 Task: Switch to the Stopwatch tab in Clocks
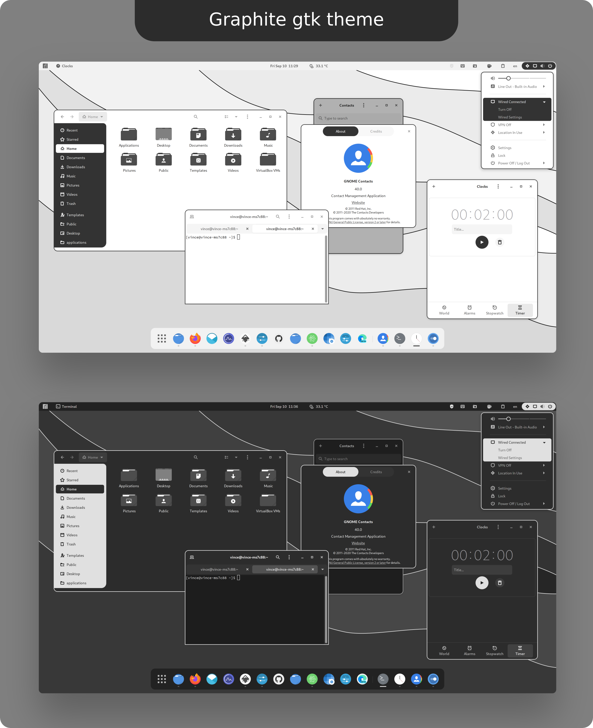tap(494, 310)
